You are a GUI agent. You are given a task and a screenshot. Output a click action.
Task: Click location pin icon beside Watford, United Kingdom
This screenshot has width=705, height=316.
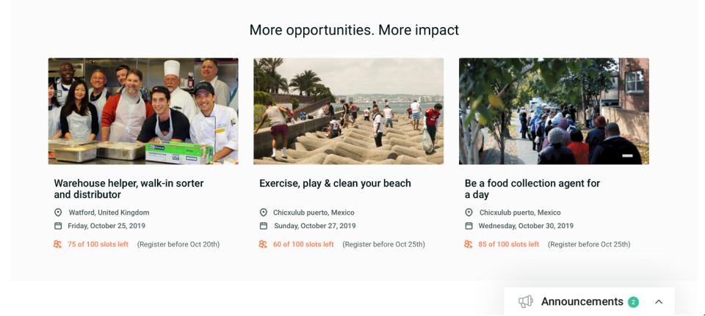click(58, 213)
